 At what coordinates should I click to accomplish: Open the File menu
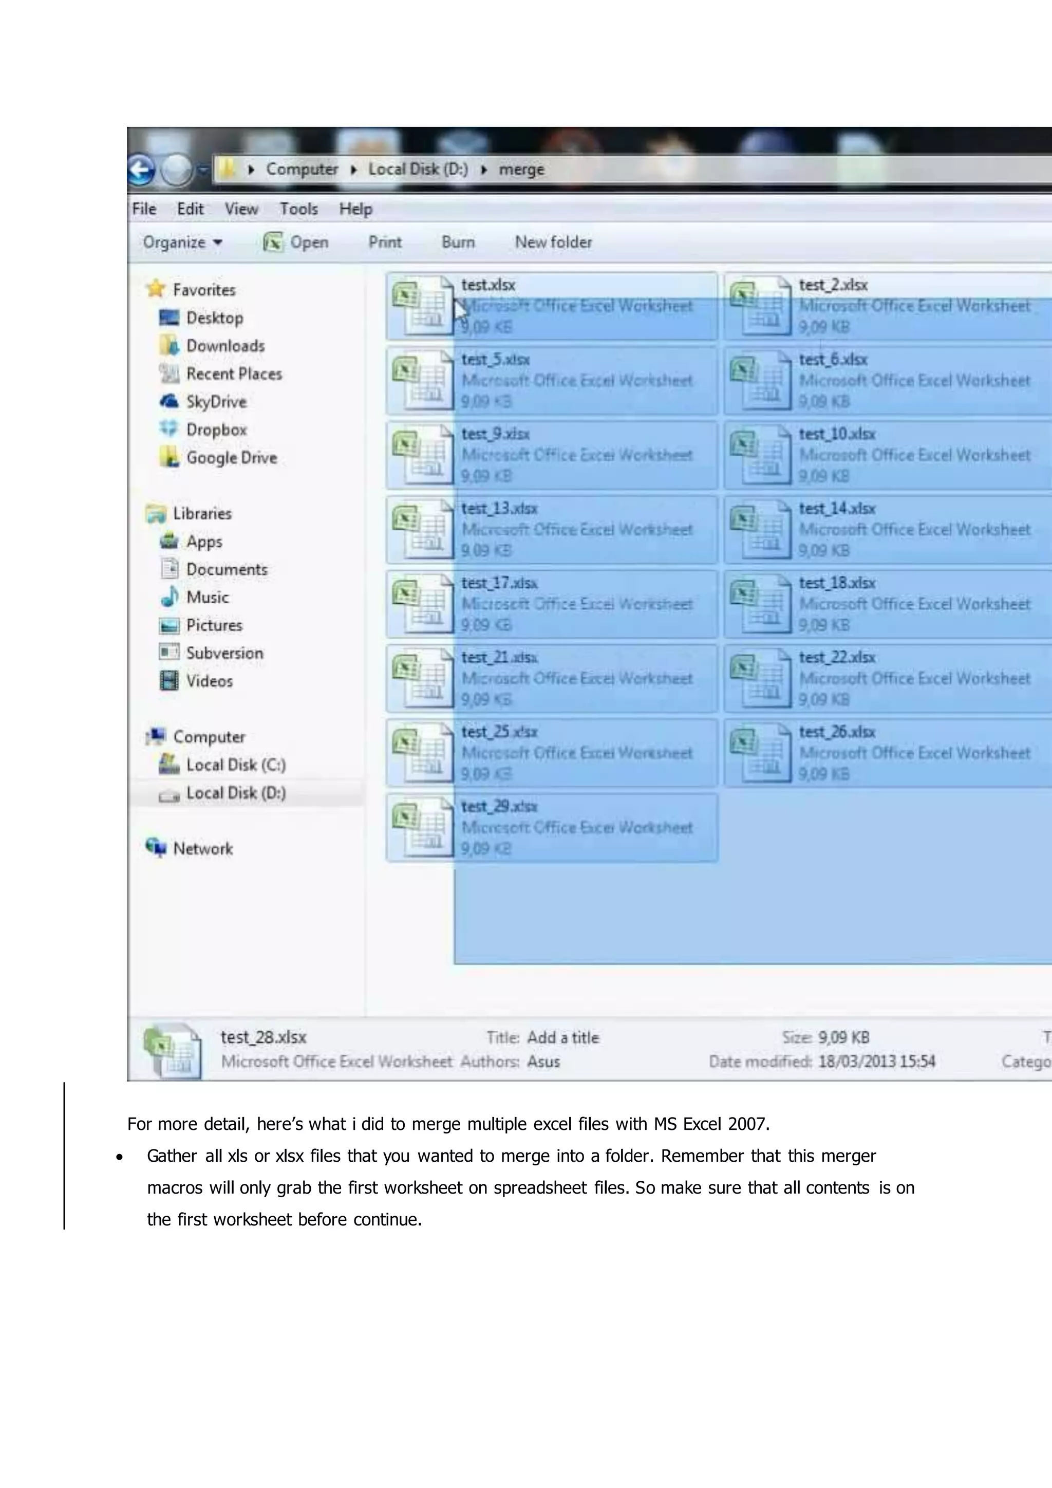click(144, 209)
